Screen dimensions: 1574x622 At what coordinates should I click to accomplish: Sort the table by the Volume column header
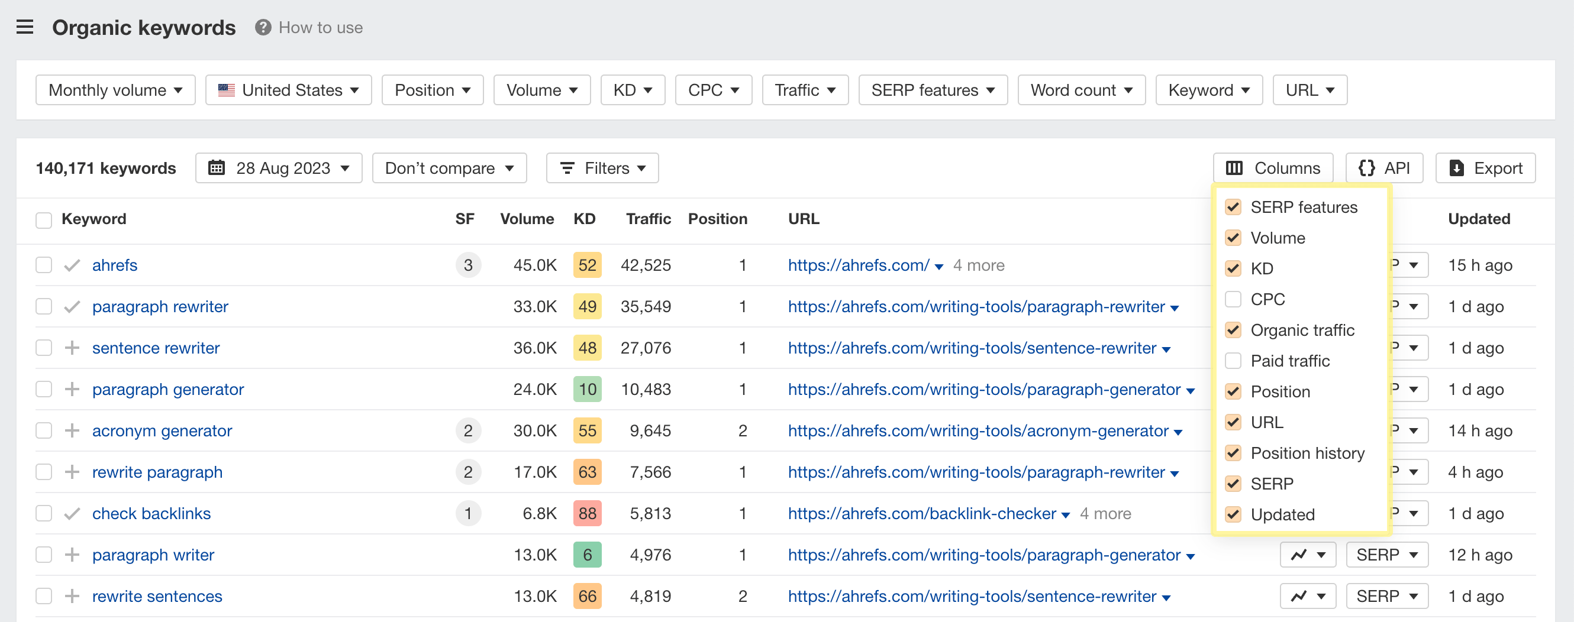[527, 219]
